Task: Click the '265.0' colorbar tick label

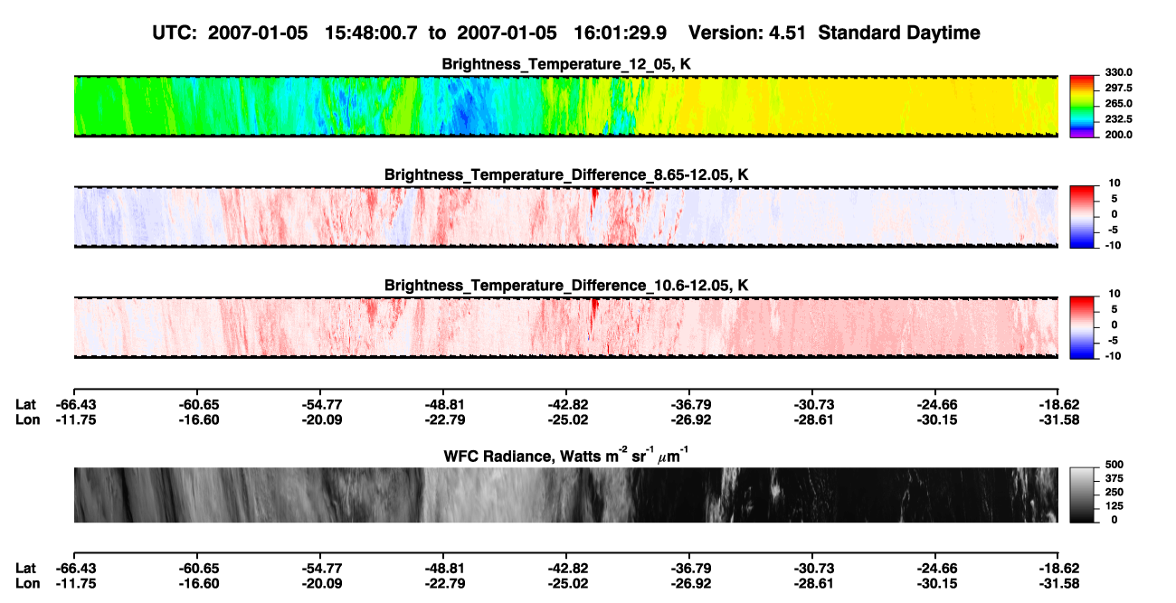Action: tap(1119, 104)
